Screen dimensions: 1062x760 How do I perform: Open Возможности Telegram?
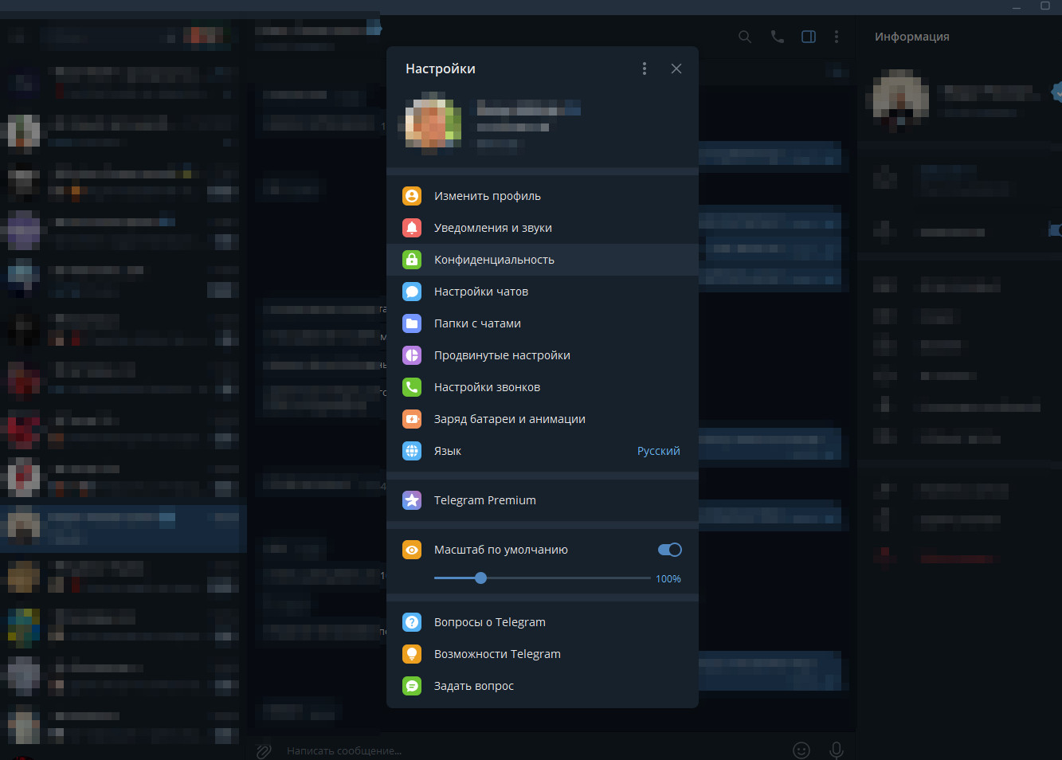(496, 654)
